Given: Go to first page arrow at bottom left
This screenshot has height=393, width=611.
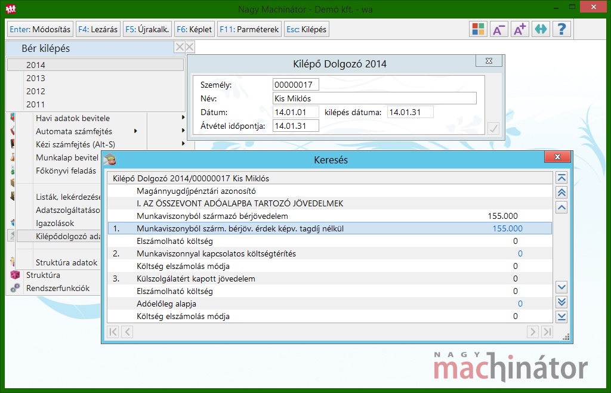Looking at the screenshot, I should pyautogui.click(x=113, y=332).
